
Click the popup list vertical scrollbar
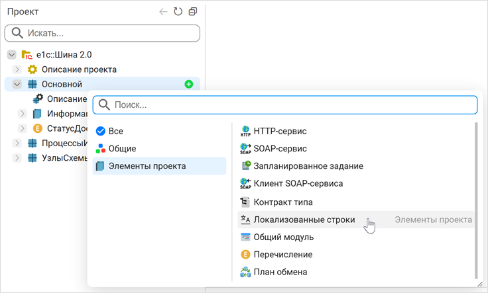pos(476,200)
